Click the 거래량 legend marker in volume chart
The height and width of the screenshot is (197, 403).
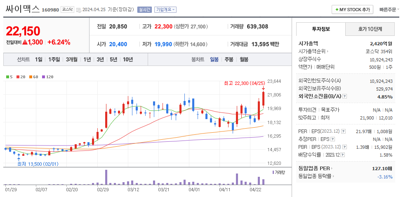273,172
